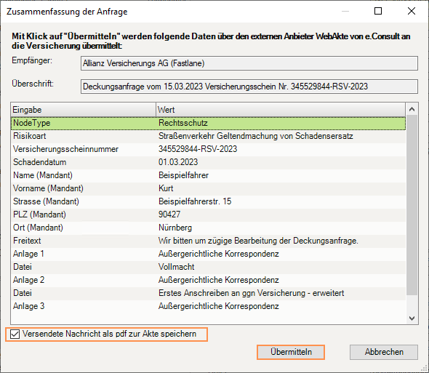The height and width of the screenshot is (373, 429).
Task: Select the Versicherungsscheinnummer row
Action: click(x=208, y=149)
